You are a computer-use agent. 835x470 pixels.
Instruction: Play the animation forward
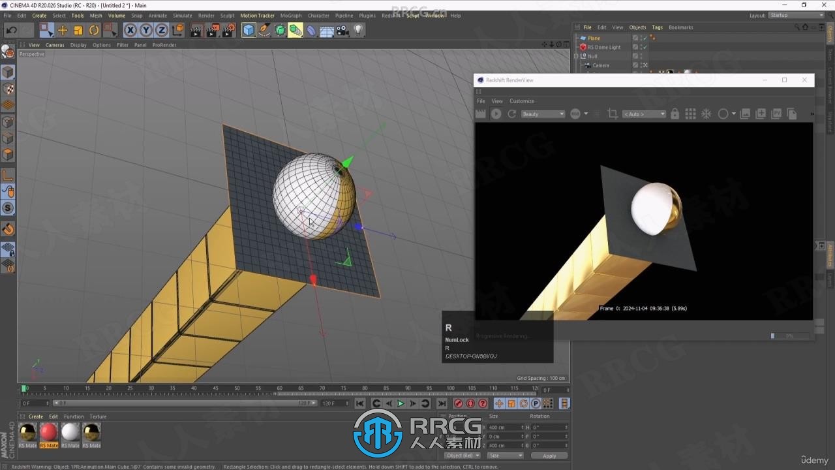(x=401, y=403)
